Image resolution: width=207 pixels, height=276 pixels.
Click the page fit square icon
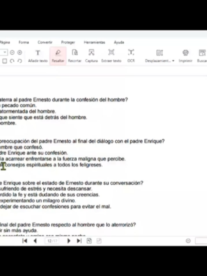pyautogui.click(x=5, y=61)
